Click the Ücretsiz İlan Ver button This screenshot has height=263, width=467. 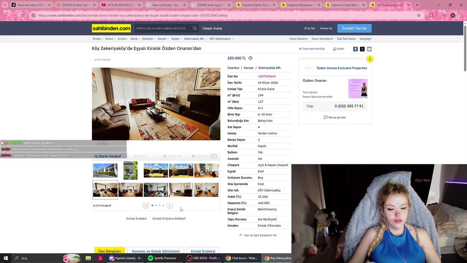click(x=354, y=28)
